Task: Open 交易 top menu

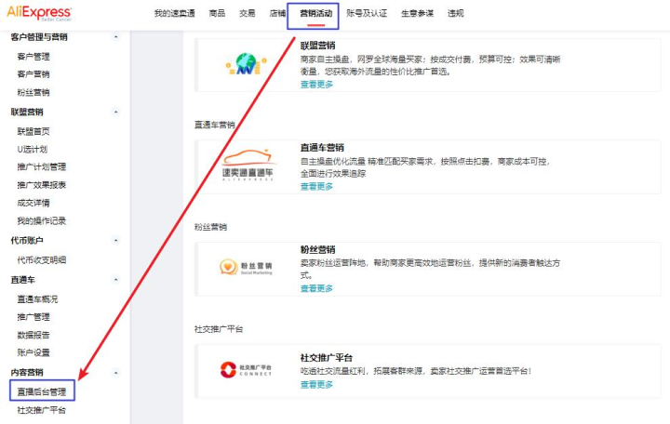Action: pos(247,13)
